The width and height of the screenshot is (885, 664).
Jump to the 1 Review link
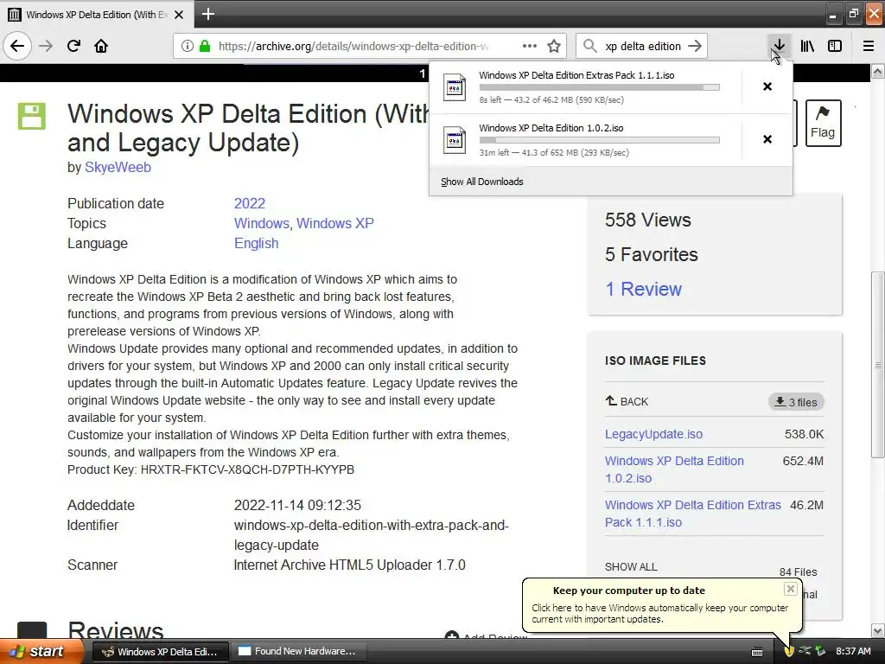[643, 289]
